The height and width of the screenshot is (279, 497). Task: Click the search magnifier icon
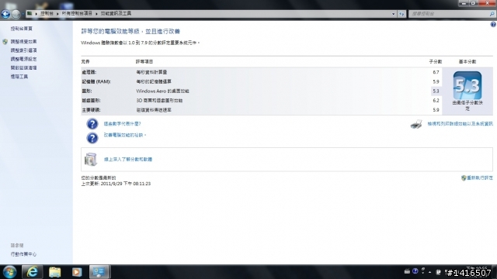click(x=492, y=14)
